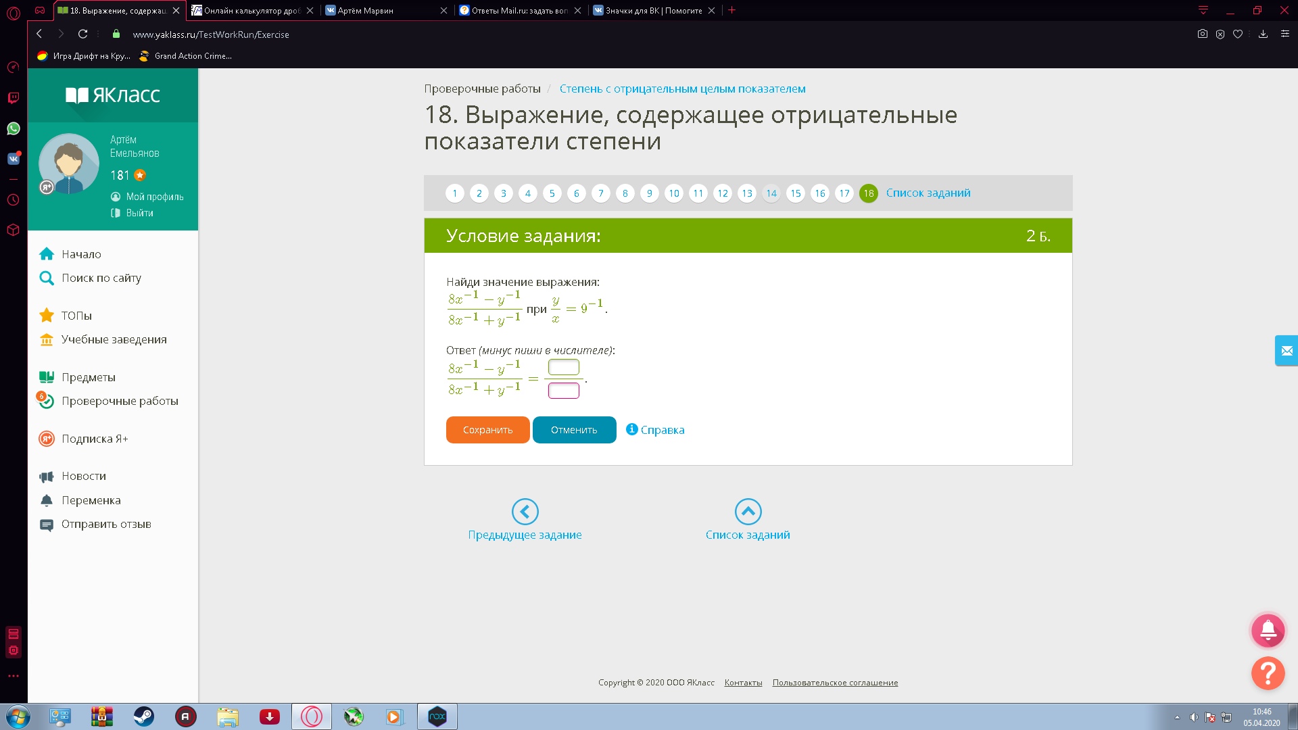Open the blue envelope message tab
The image size is (1298, 730).
point(1286,351)
